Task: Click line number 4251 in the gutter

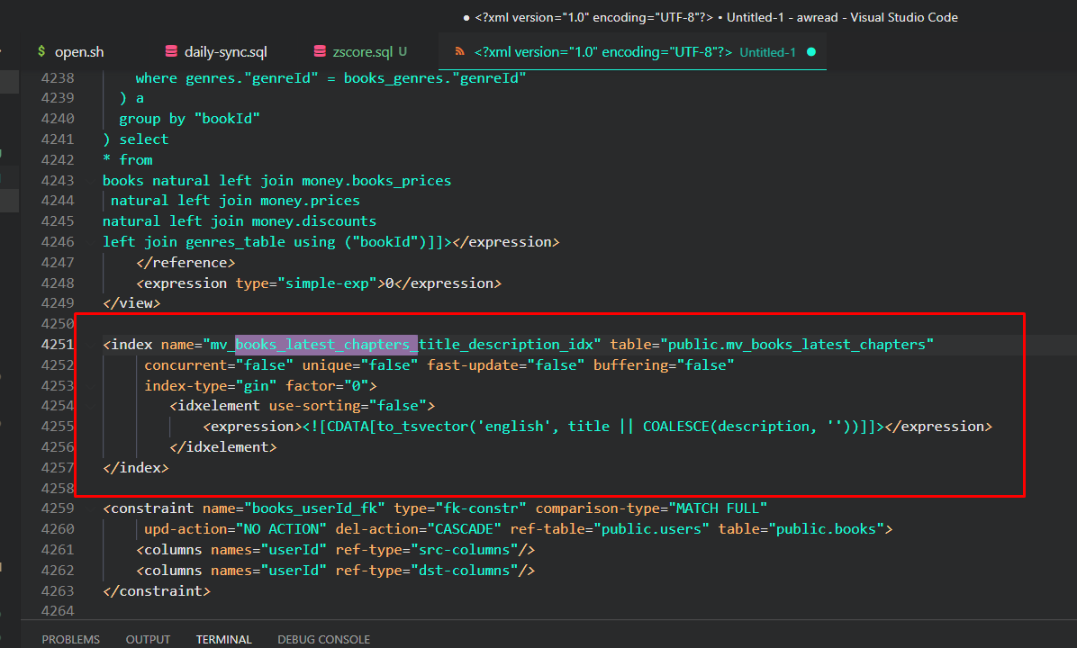Action: [x=57, y=344]
